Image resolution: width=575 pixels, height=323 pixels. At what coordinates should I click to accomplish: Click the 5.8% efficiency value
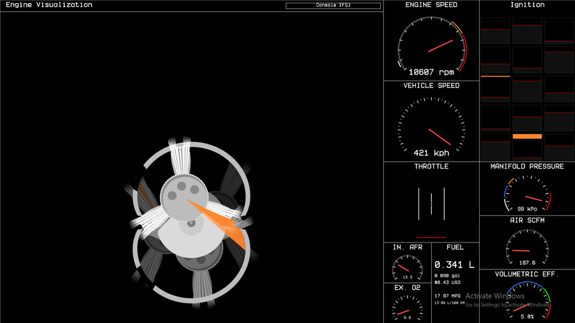point(527,317)
